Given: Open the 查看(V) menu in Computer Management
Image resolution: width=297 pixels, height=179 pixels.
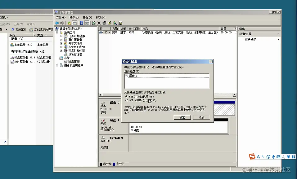Looking at the screenshot, I should coord(87,17).
